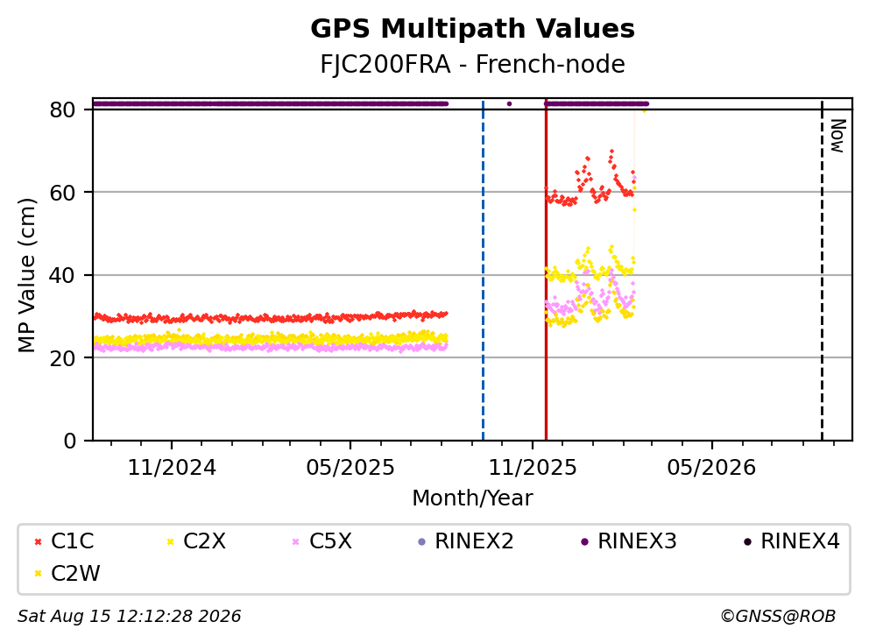
Task: Click the MP Value (cm) axis label
Action: [x=26, y=275]
